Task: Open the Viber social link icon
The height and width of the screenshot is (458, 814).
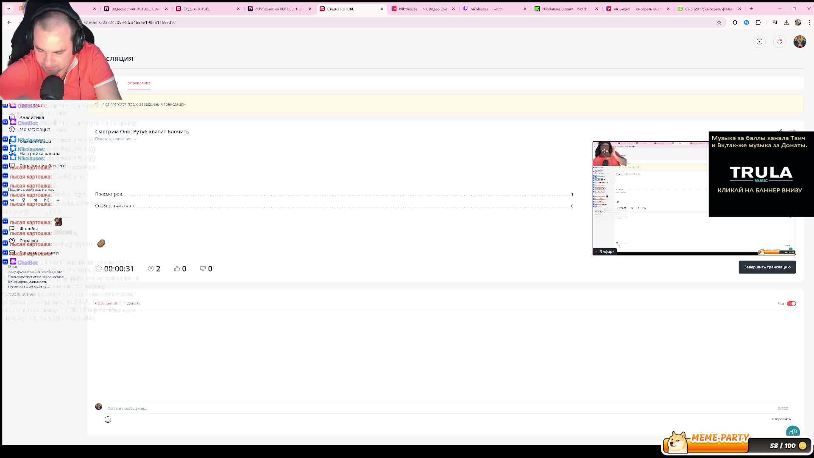Action: point(47,200)
